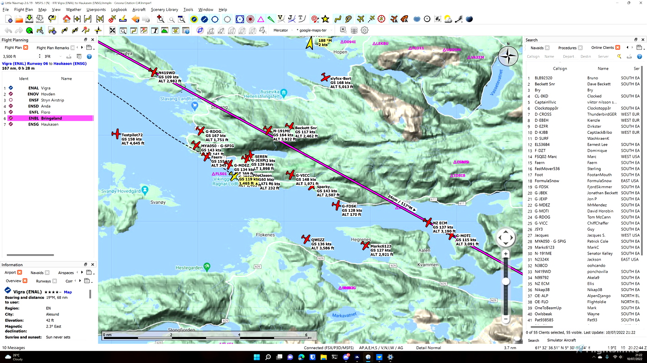647x363 pixels.
Task: Reverse the flight plan direction
Action: coord(75,31)
